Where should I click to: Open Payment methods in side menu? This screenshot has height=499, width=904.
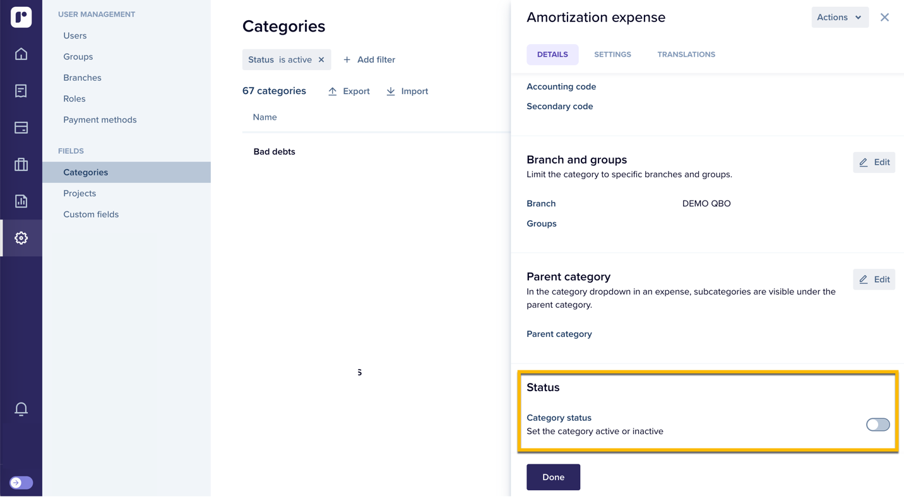click(x=100, y=120)
